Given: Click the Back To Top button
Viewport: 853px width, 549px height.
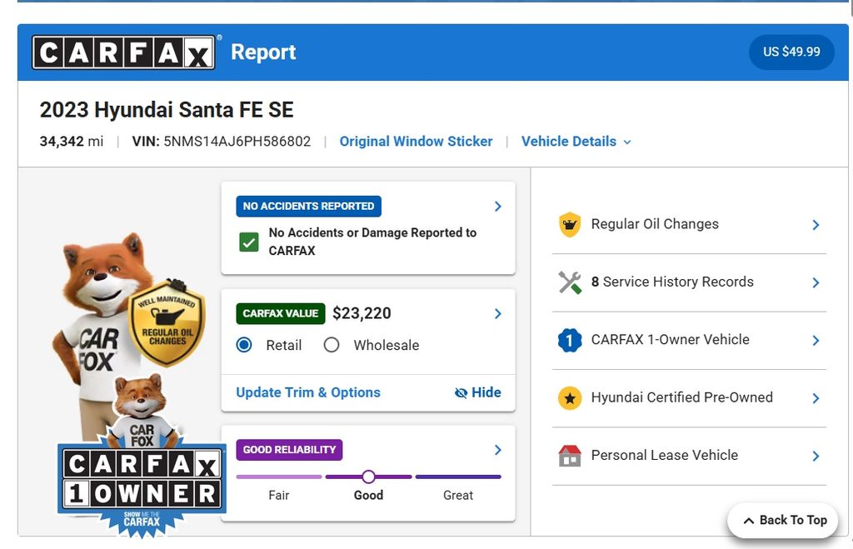Looking at the screenshot, I should pos(783,520).
